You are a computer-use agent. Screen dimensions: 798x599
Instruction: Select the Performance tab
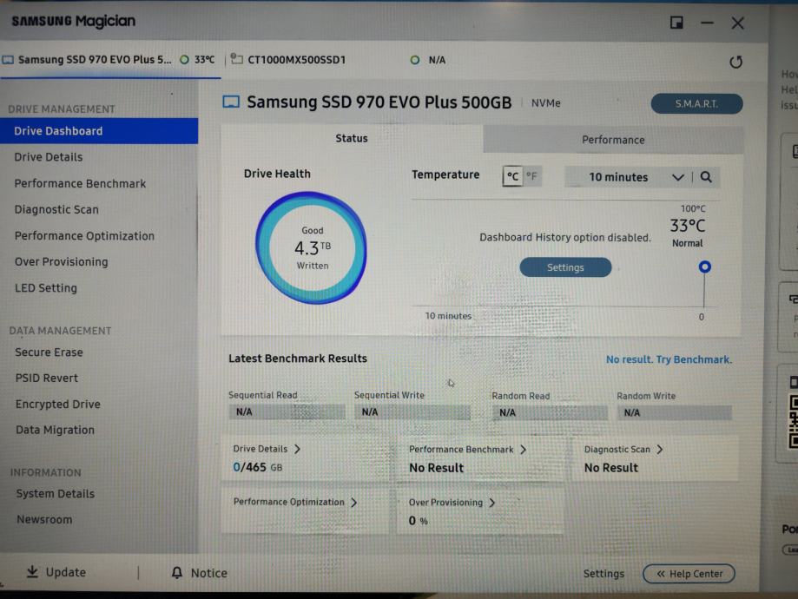coord(613,140)
